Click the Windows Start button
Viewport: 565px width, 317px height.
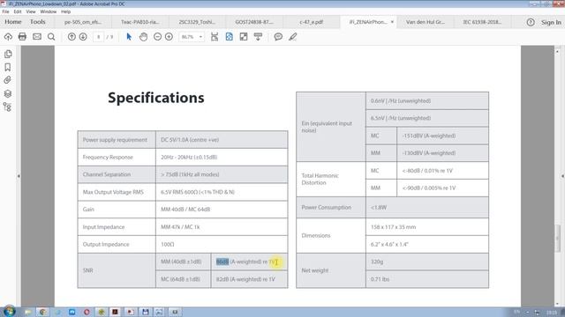coord(9,311)
